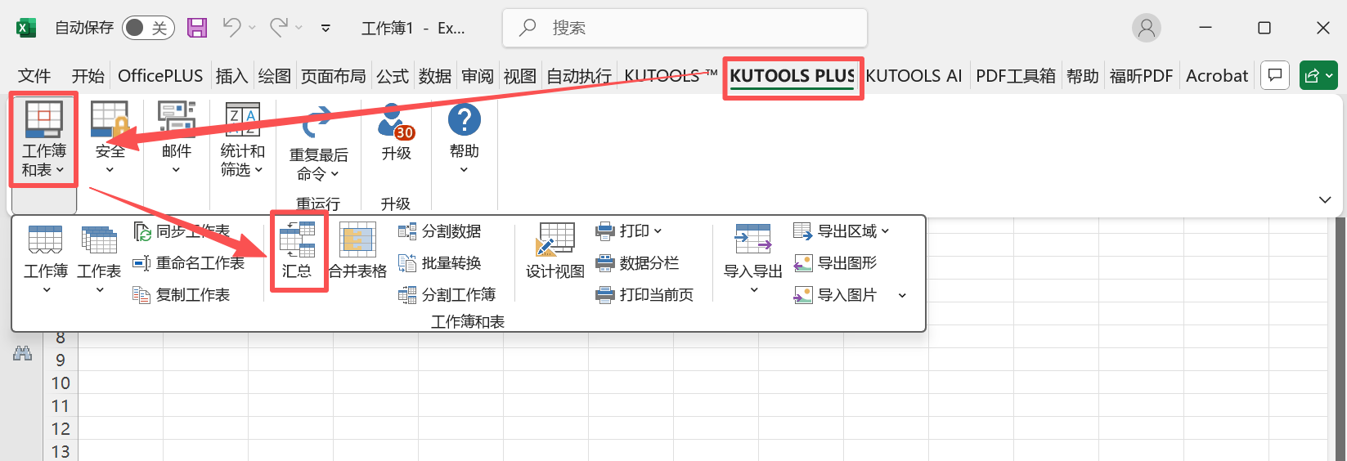Image resolution: width=1347 pixels, height=461 pixels.
Task: Open the 邮件 ribbon menu
Action: (x=177, y=139)
